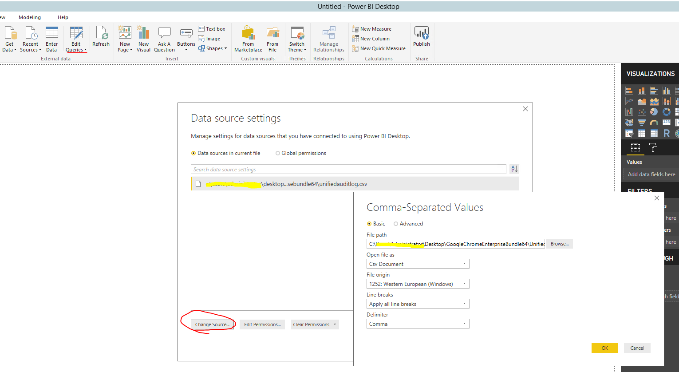679x372 pixels.
Task: Open the Shapes menu in the ribbon
Action: click(x=213, y=48)
